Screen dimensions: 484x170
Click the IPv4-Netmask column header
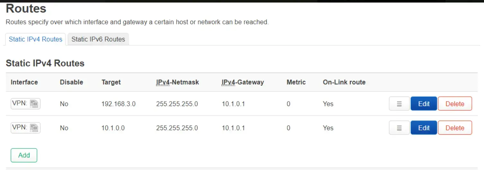(x=178, y=82)
